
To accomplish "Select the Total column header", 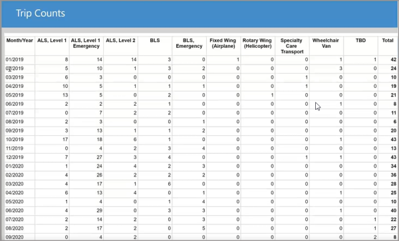I will pyautogui.click(x=388, y=40).
